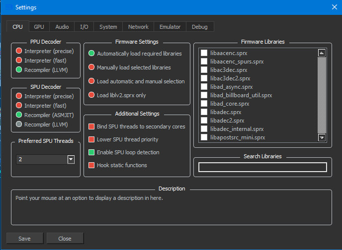The height and width of the screenshot is (250, 342).
Task: Check libaacenc.sprx in Firmware Libraries
Action: (204, 53)
